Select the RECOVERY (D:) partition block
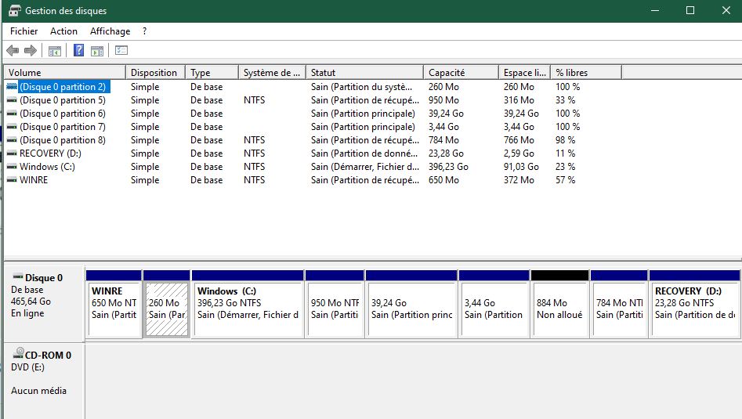Viewport: 742px width, 419px height. 694,304
